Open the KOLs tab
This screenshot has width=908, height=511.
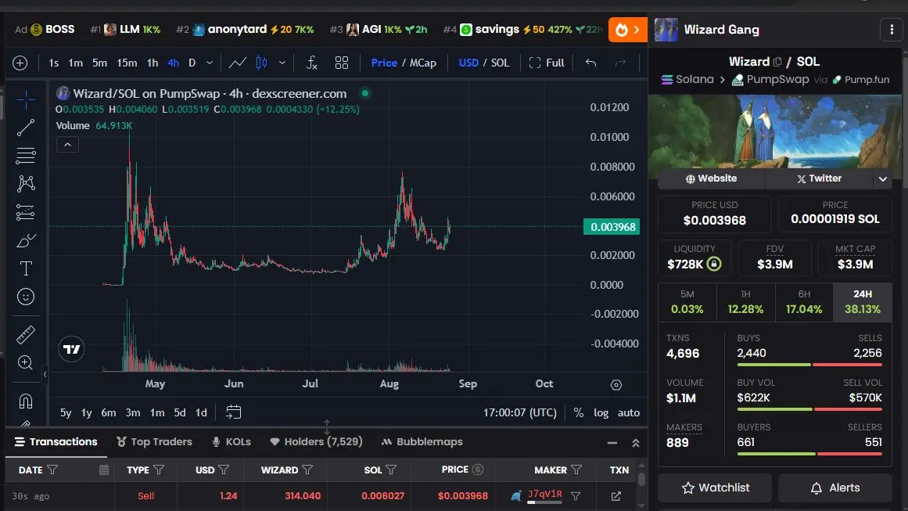[x=231, y=441]
